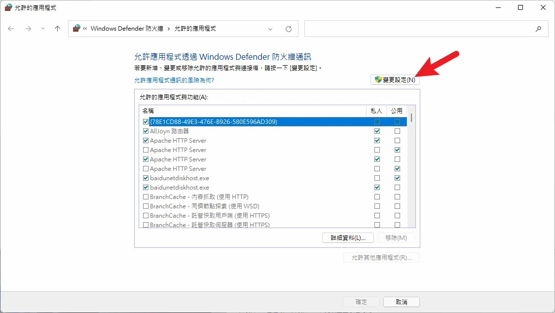Minimize the 允許的應用程式 window
Screen dimensions: 555x313
(x=498, y=7)
